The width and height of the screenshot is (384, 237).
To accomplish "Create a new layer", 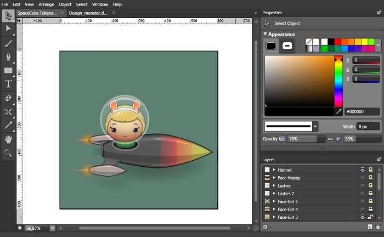I will (370, 227).
